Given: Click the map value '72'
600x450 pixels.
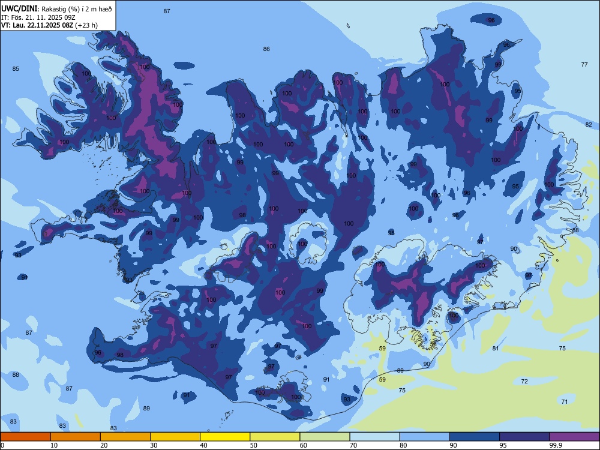Looking at the screenshot, I should [x=524, y=381].
